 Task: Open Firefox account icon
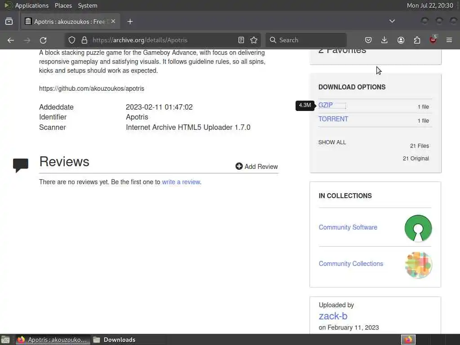pyautogui.click(x=401, y=40)
